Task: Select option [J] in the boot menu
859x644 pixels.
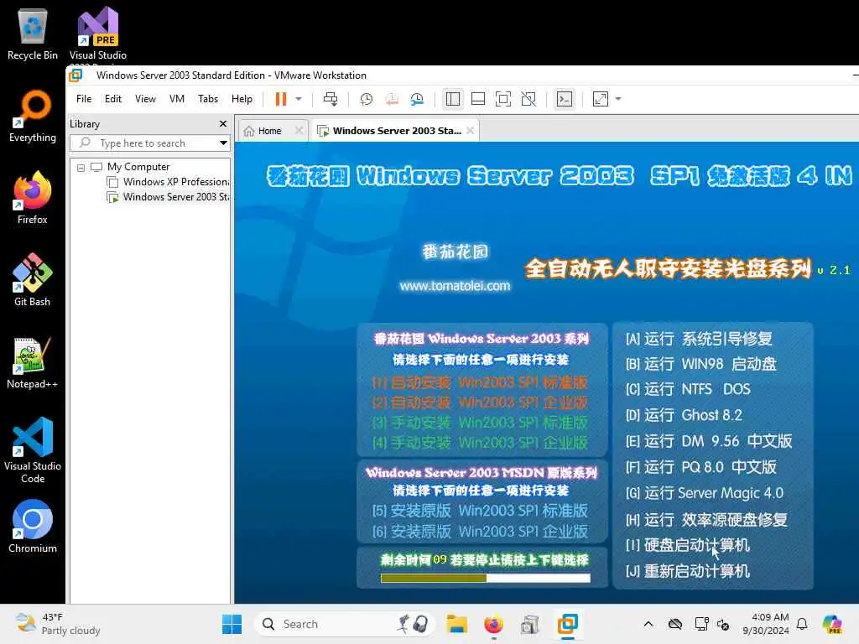Action: [688, 571]
